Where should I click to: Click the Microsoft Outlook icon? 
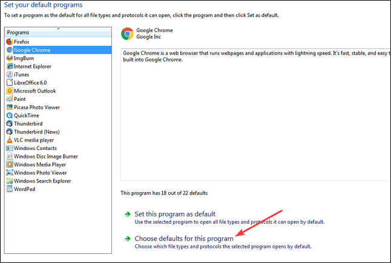[10, 91]
